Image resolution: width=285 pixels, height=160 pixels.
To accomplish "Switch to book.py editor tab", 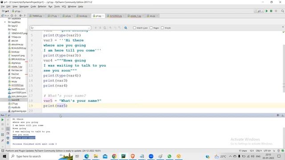I will (83, 16).
